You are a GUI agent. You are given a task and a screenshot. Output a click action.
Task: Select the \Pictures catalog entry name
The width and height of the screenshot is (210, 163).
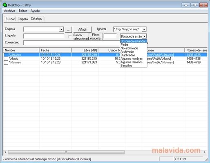coord(15,63)
